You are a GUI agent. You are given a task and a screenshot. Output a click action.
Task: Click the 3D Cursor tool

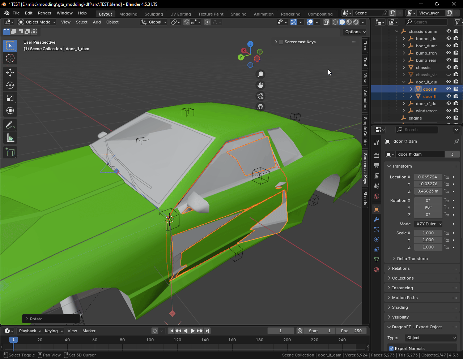pyautogui.click(x=10, y=58)
